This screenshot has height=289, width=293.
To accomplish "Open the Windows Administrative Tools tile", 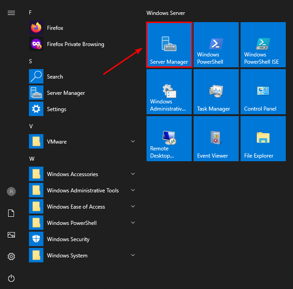I will pos(169,92).
